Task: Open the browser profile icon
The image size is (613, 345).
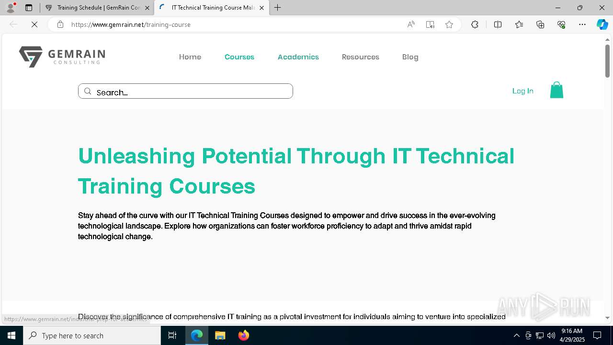Action: click(x=11, y=8)
